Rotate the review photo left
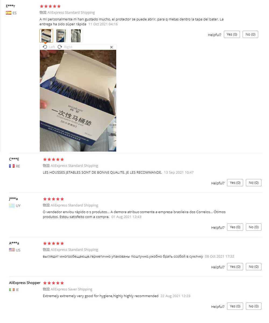The height and width of the screenshot is (323, 269). pyautogui.click(x=49, y=47)
